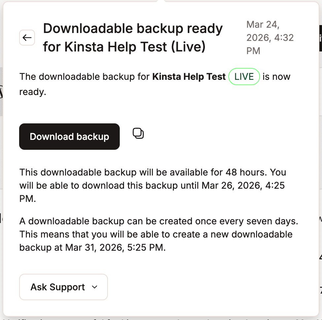Click the popup pointer caret at the top
322x320 pixels.
[161, 1]
